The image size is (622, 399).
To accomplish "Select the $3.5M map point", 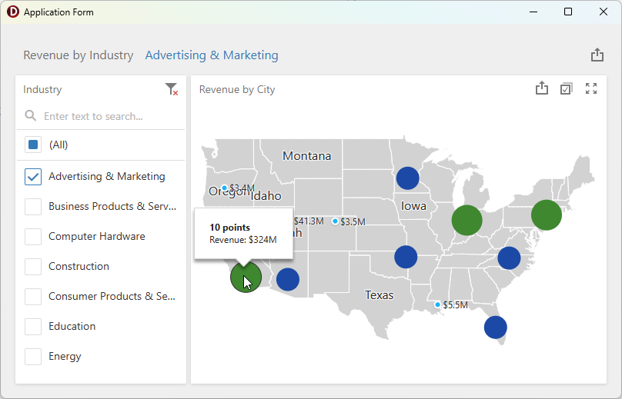I will click(335, 221).
